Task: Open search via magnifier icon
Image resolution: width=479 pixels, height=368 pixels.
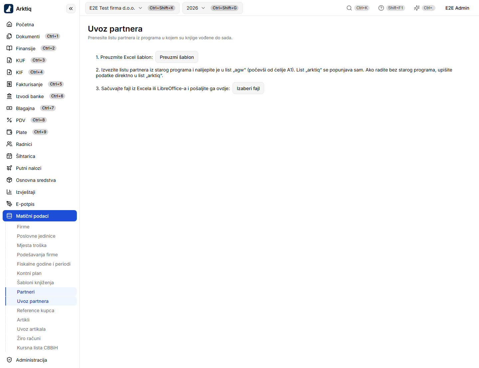Action: coord(349,8)
